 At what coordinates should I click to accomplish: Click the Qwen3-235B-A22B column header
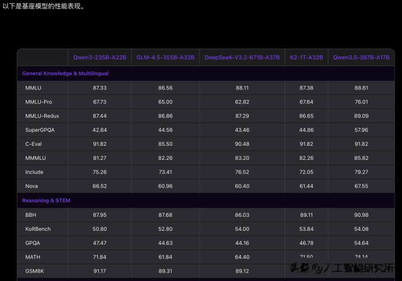click(100, 58)
